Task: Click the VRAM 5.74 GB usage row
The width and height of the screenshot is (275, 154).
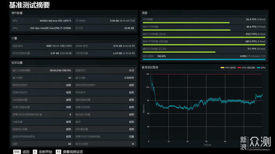Action: (105, 46)
